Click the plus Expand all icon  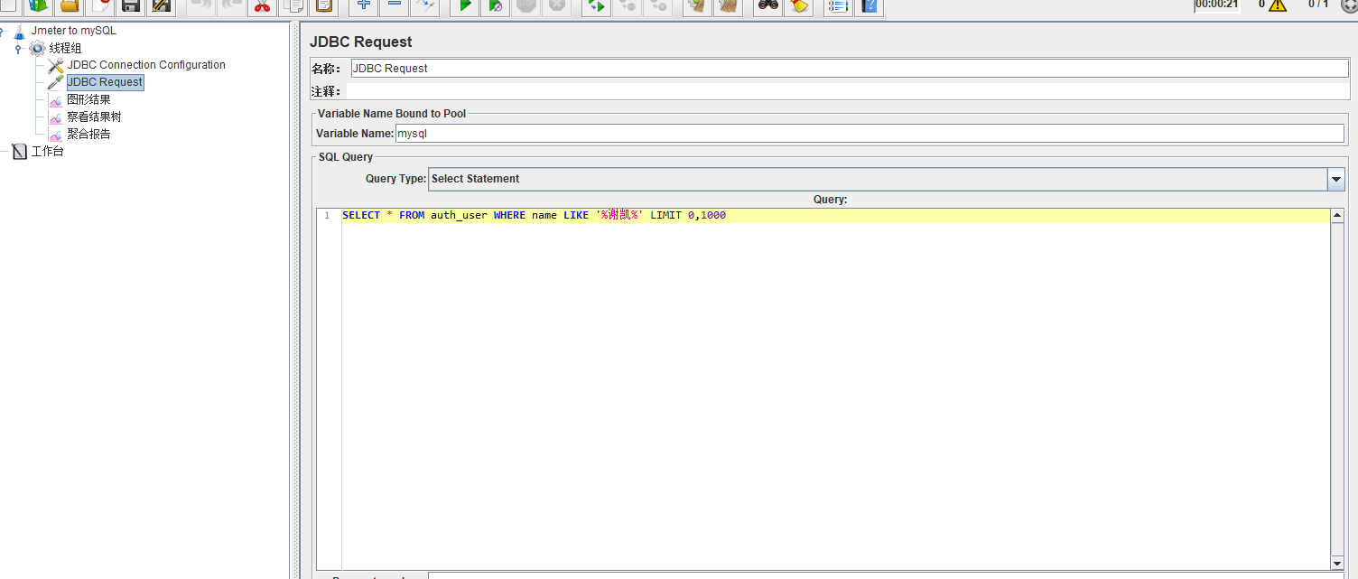pyautogui.click(x=364, y=5)
